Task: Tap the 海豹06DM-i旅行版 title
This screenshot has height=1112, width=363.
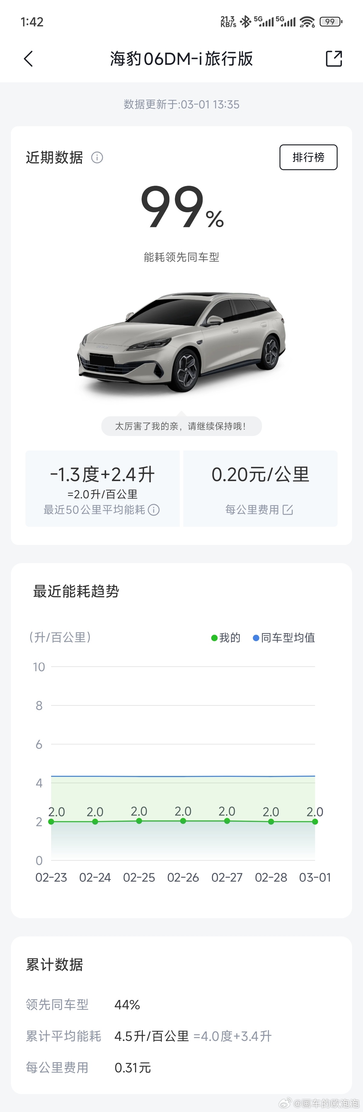Action: 181,59
